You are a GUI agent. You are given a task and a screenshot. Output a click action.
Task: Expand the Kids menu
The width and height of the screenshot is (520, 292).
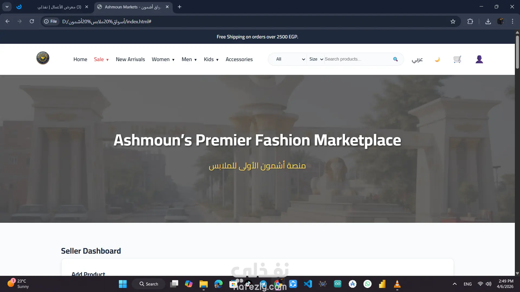(211, 59)
